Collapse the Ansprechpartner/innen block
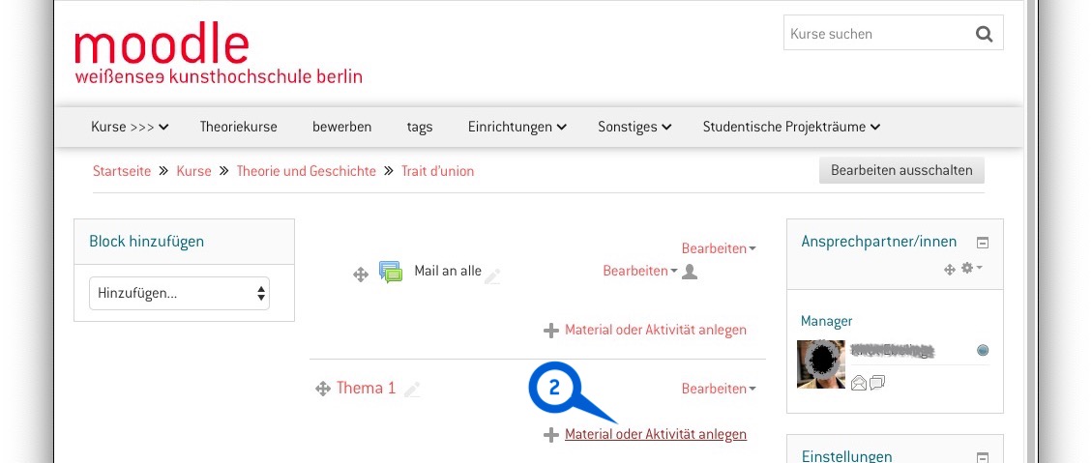The width and height of the screenshot is (1092, 463). click(983, 243)
